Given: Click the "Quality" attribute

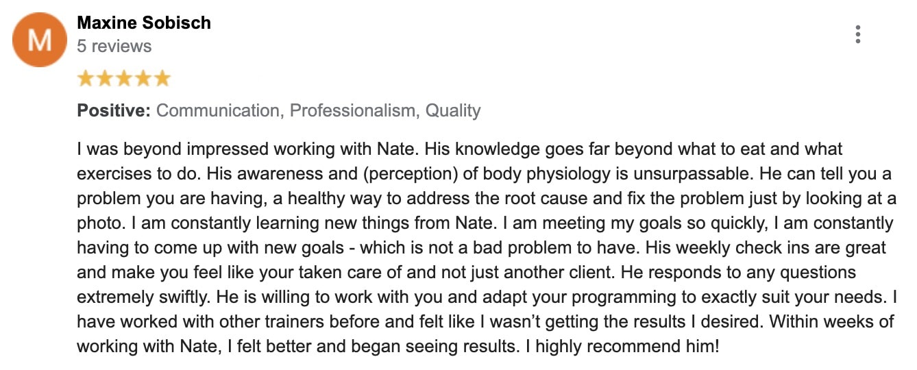Looking at the screenshot, I should (x=453, y=111).
